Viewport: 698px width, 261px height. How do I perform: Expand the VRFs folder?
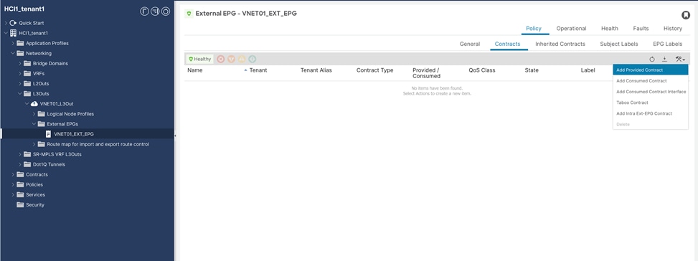tap(20, 73)
